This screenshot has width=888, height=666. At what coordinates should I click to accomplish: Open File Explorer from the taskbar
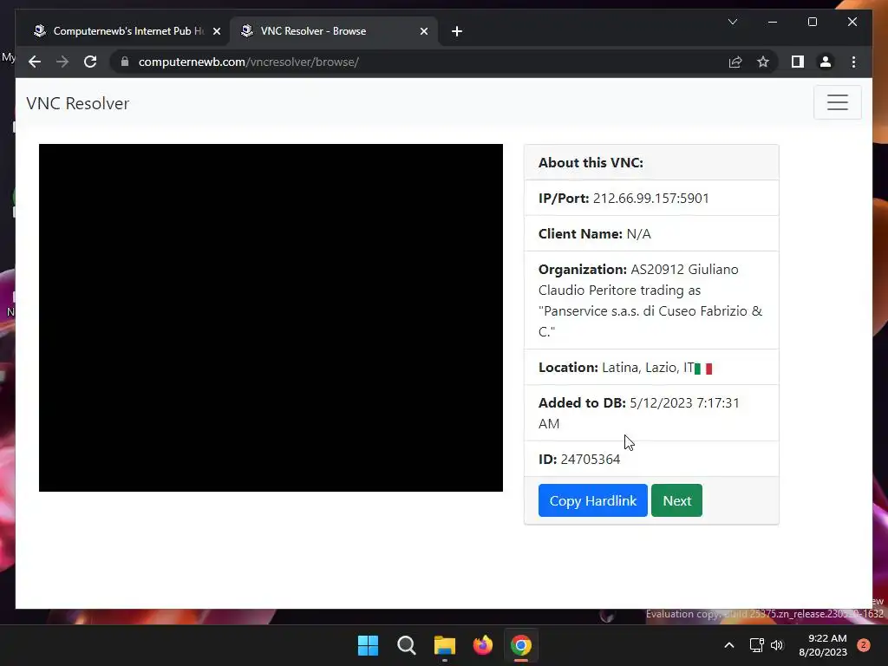(x=445, y=645)
